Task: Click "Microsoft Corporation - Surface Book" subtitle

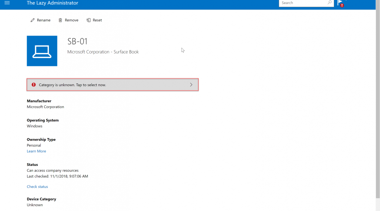Action: click(103, 52)
